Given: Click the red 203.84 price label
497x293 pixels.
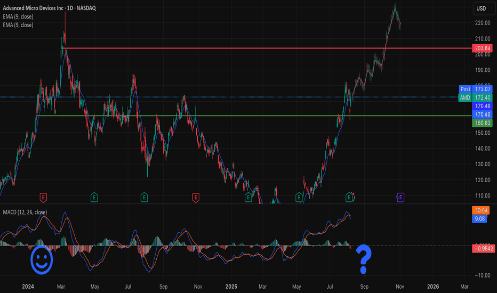Looking at the screenshot, I should click(x=483, y=48).
